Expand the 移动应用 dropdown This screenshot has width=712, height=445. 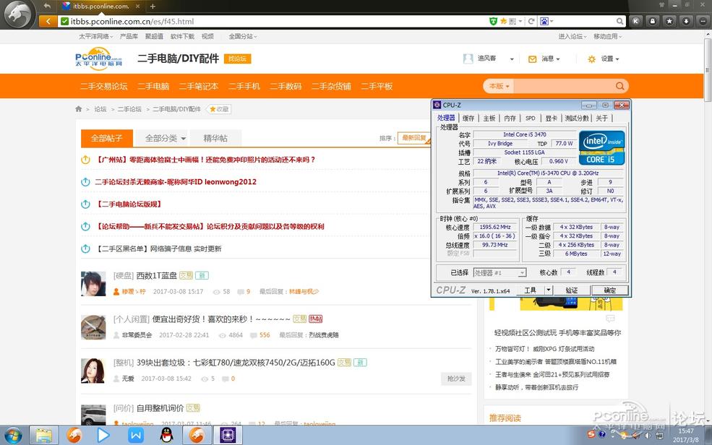(x=608, y=36)
